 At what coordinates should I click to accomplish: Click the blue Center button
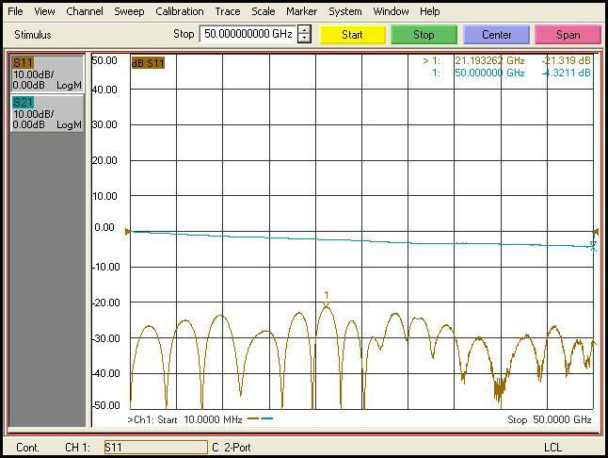496,35
